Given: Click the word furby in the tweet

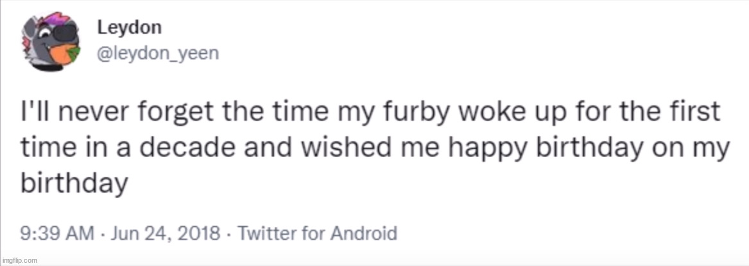Looking at the screenshot, I should click(427, 113).
